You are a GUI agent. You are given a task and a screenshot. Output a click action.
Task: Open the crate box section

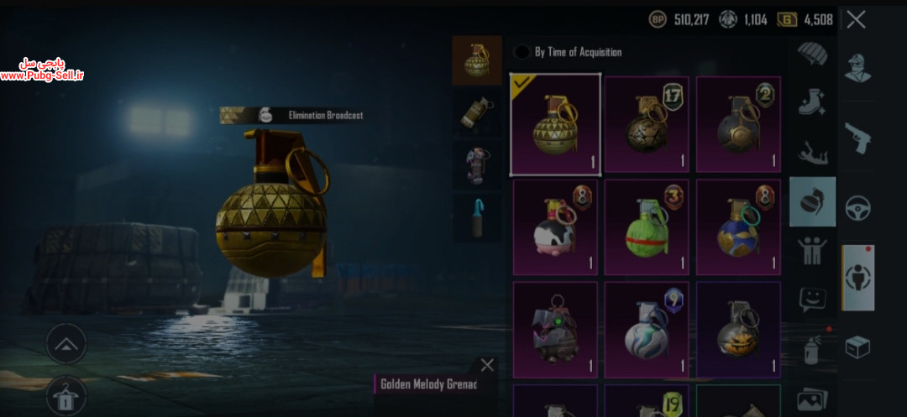pos(857,347)
